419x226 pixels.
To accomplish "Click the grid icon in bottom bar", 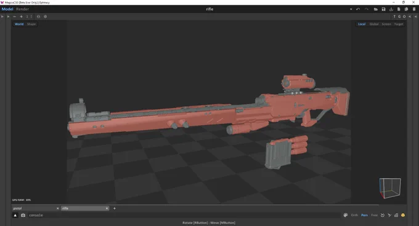I will coord(396,215).
